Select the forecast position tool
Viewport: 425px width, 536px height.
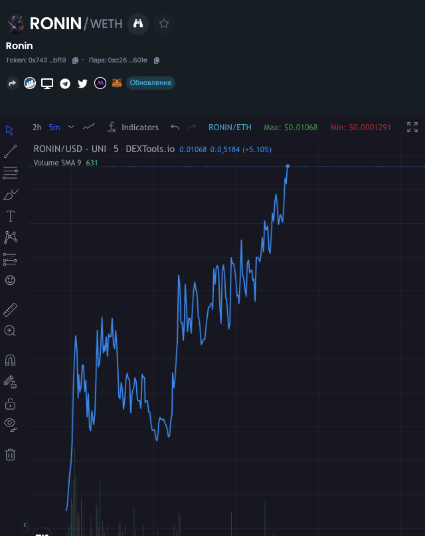click(x=10, y=259)
